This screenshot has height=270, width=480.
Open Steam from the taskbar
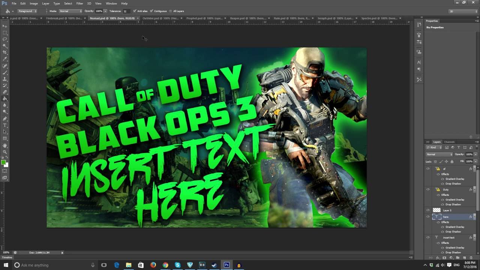tap(214, 265)
